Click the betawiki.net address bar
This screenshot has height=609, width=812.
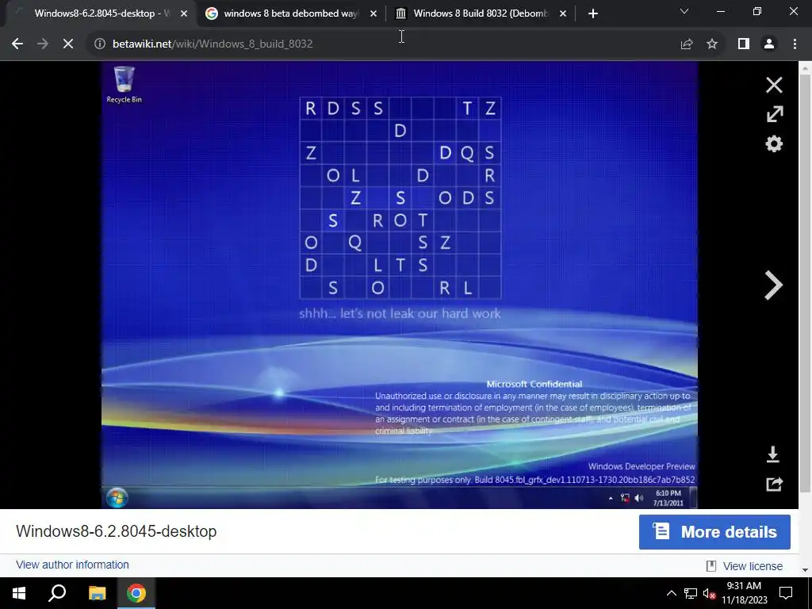coord(383,44)
